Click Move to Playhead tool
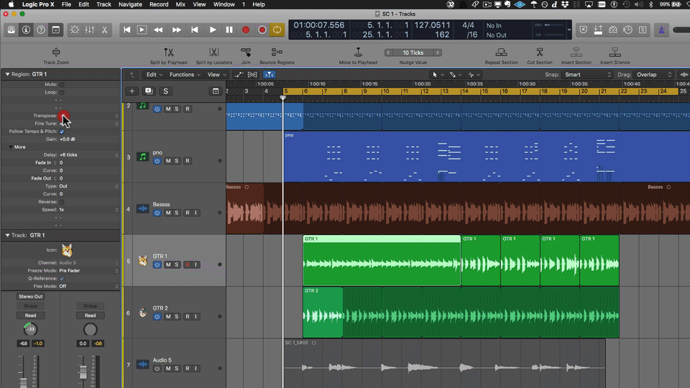690x388 pixels. point(358,56)
